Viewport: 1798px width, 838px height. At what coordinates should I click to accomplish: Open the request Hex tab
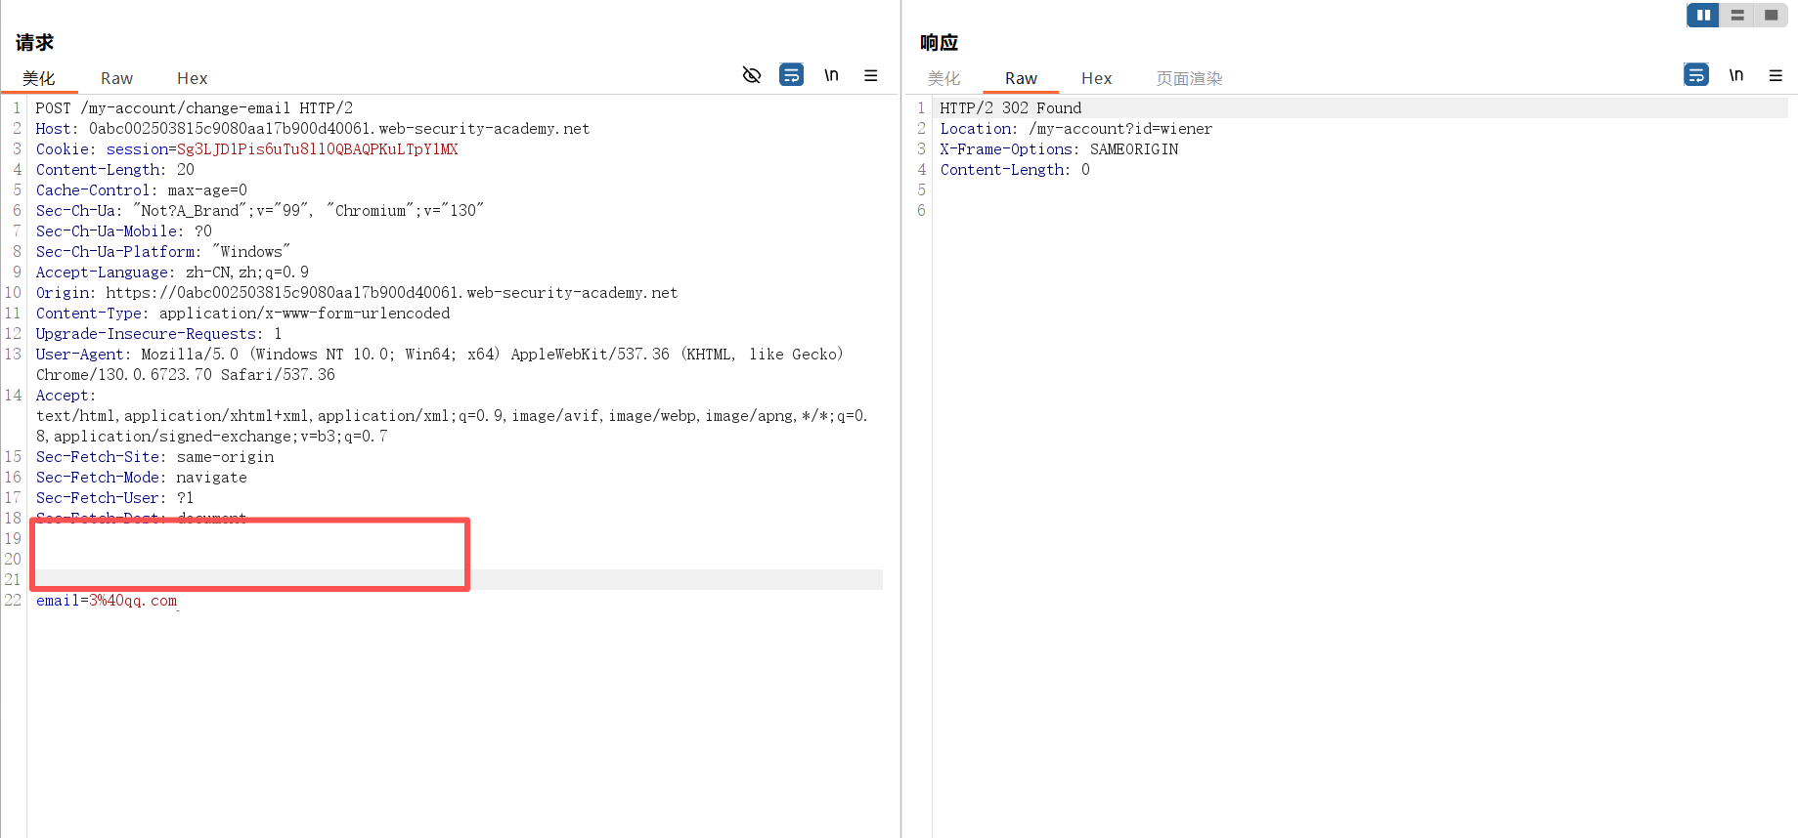tap(192, 78)
